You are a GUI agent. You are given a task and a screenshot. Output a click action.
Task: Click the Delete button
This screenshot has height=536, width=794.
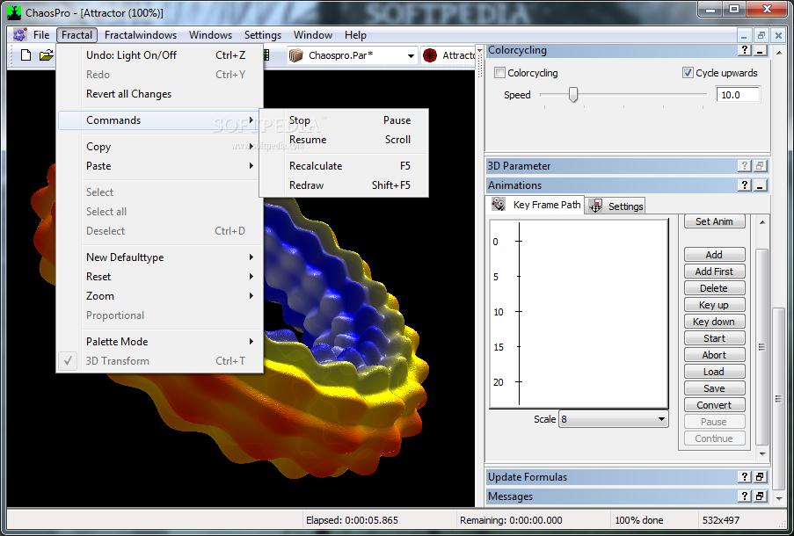click(714, 288)
